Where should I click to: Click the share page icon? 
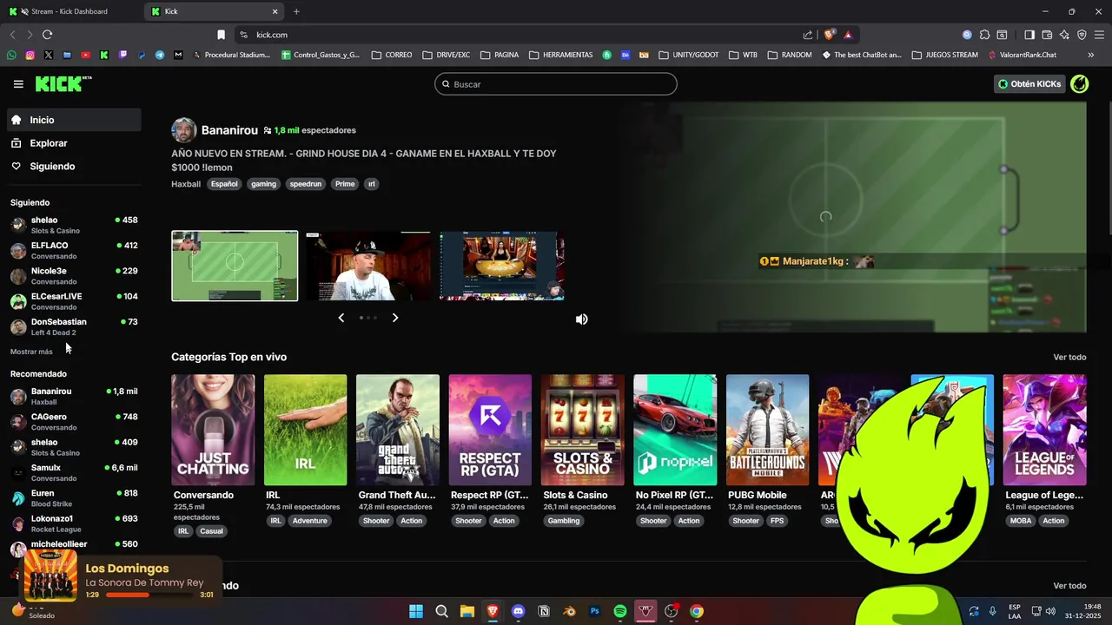point(808,35)
